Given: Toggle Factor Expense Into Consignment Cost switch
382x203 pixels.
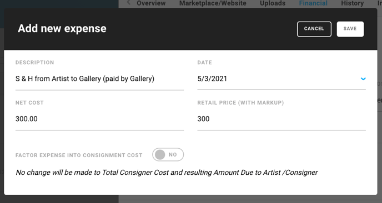Looking at the screenshot, I should (168, 155).
